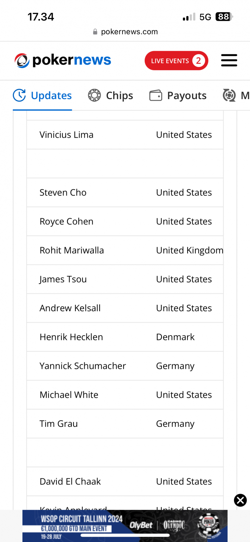Select the Rohit Mariwalla row
Screen dimensions: 250x542
125,250
